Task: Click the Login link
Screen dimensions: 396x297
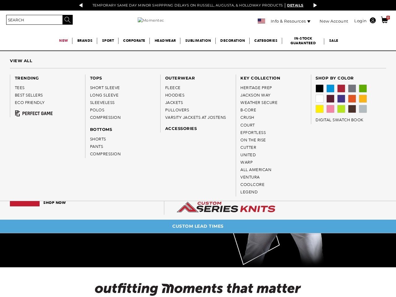Action: tap(360, 21)
